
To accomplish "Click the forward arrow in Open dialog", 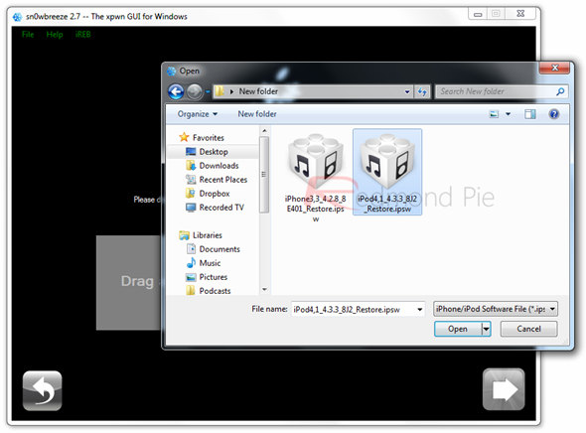I will (195, 91).
